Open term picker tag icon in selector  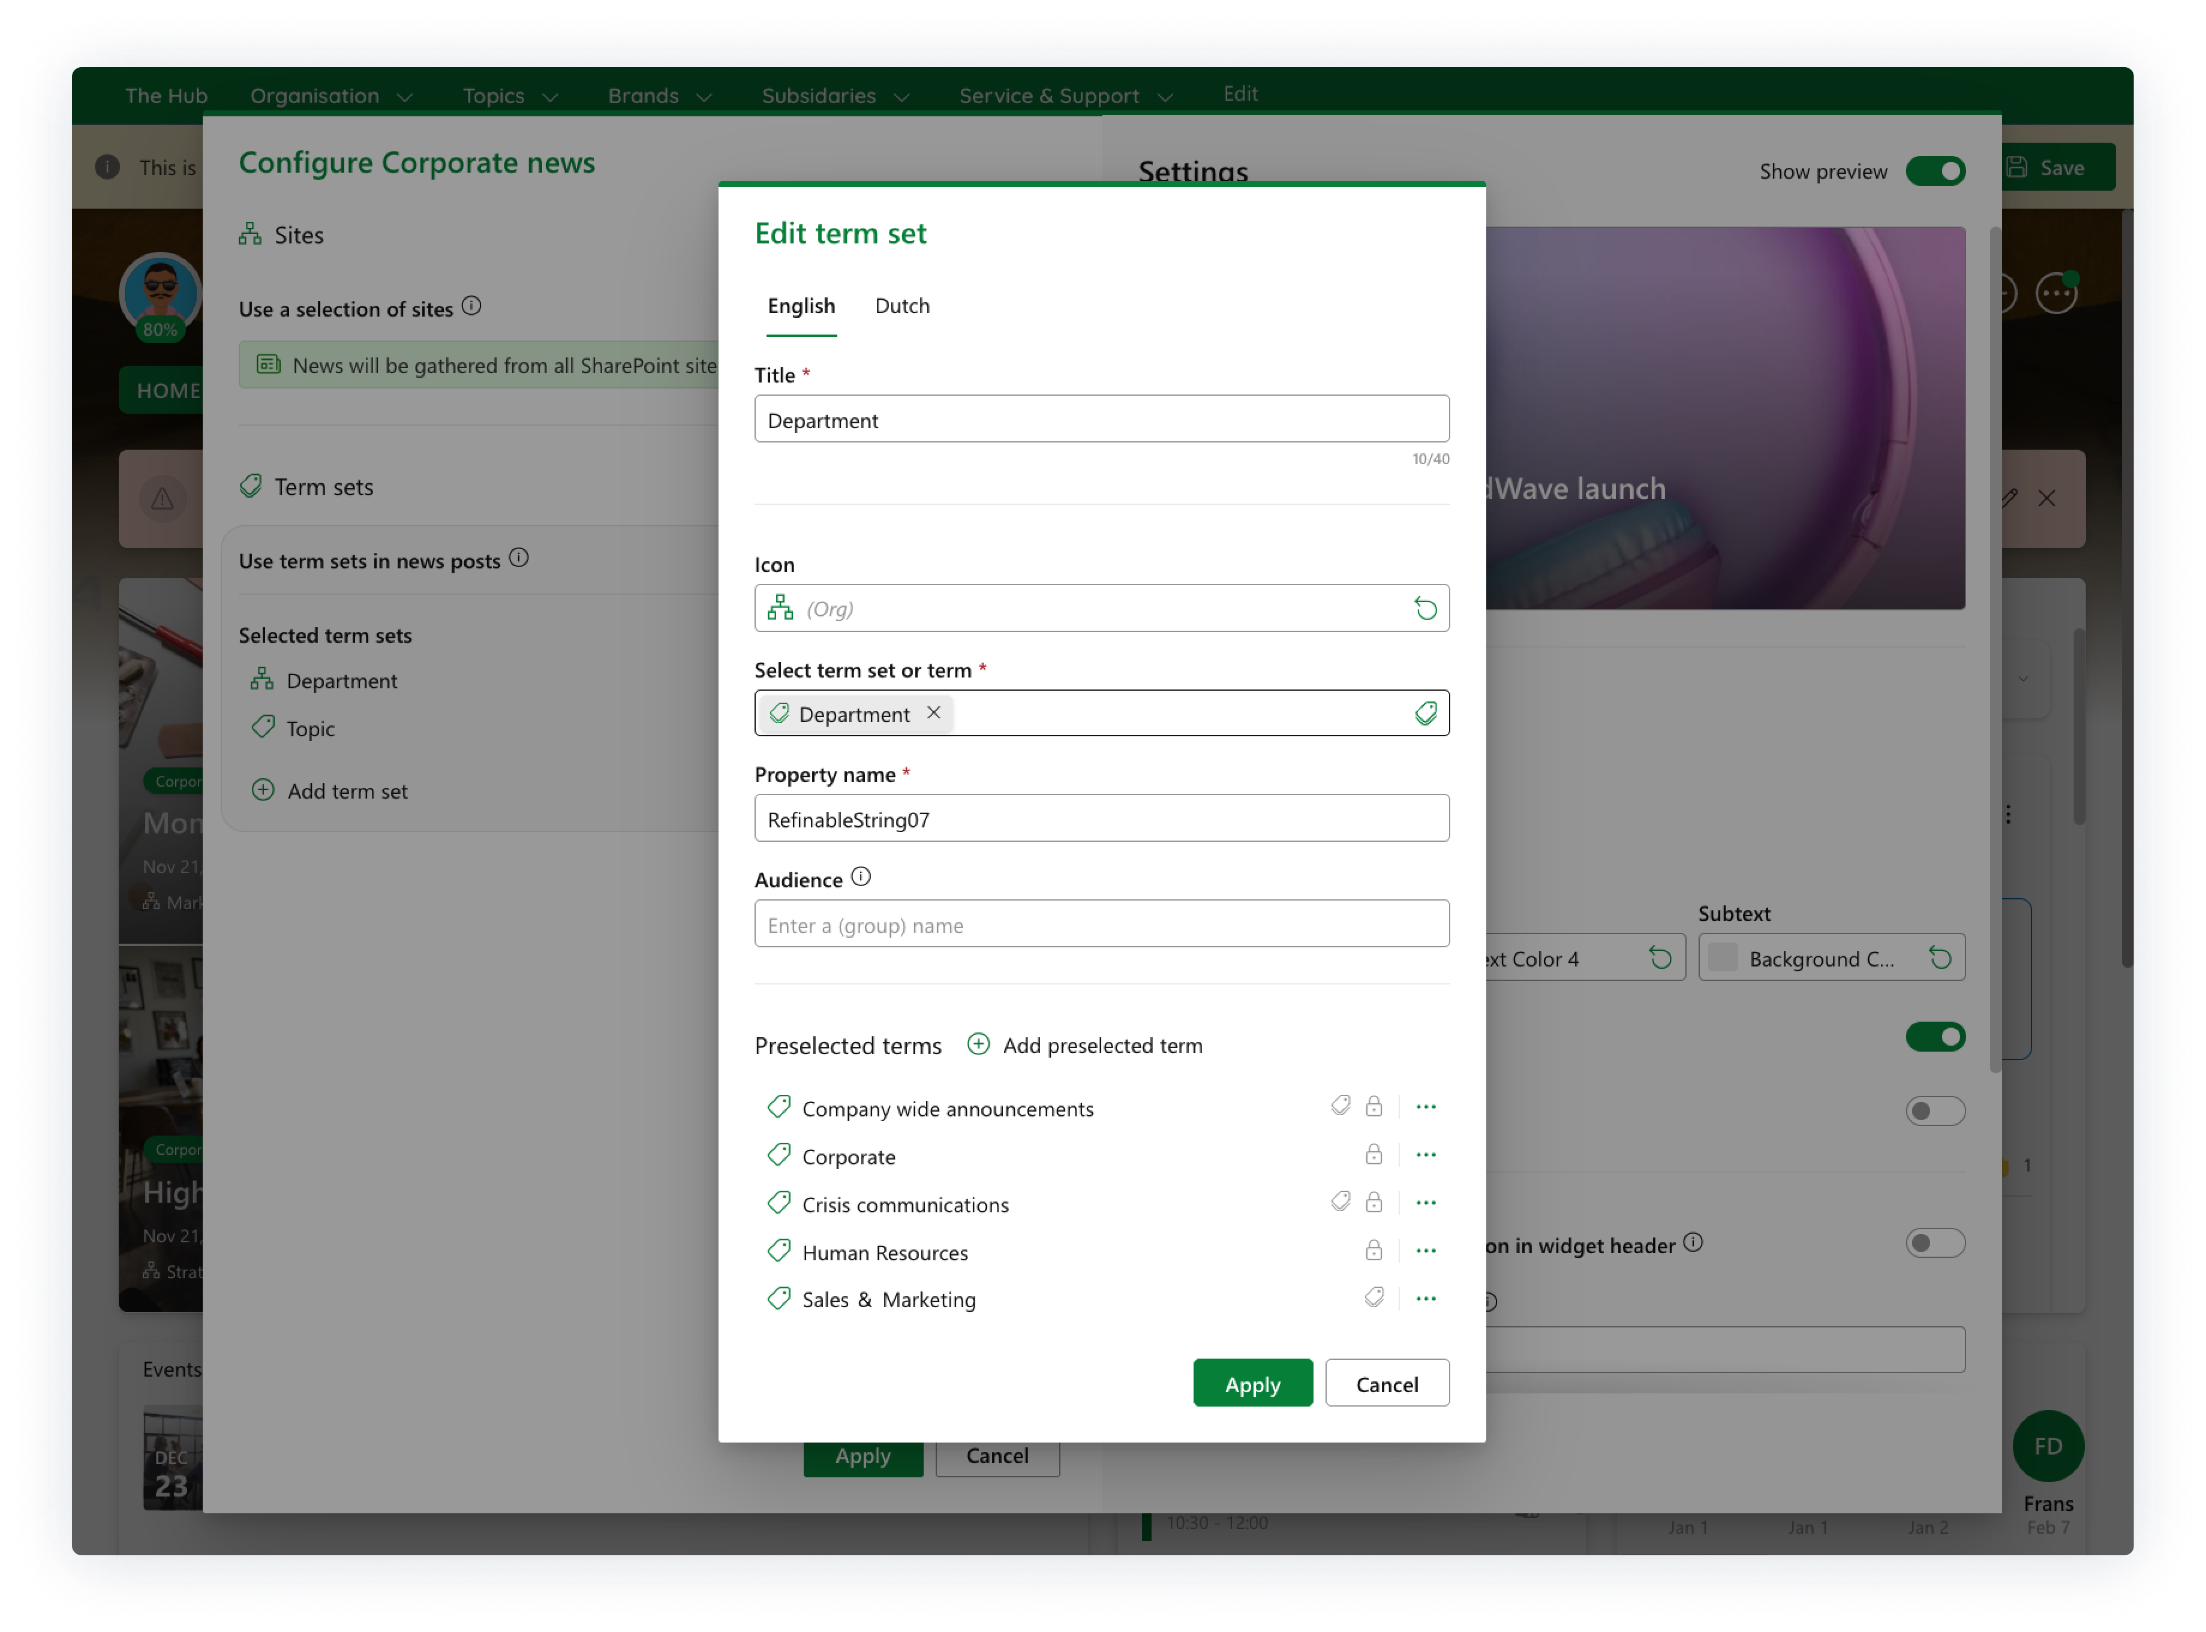(x=1424, y=713)
